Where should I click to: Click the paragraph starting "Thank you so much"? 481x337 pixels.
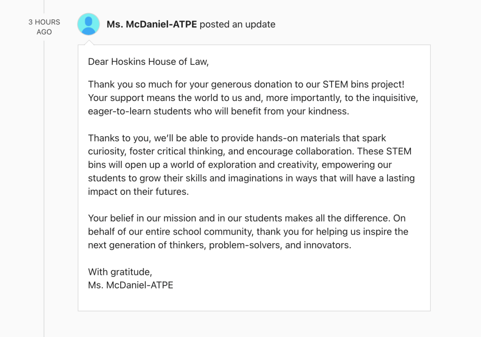pyautogui.click(x=253, y=98)
